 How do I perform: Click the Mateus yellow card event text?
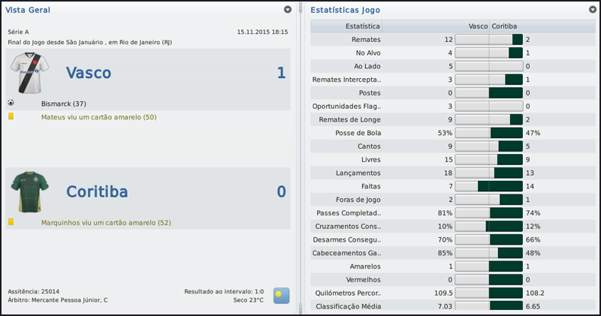point(98,118)
